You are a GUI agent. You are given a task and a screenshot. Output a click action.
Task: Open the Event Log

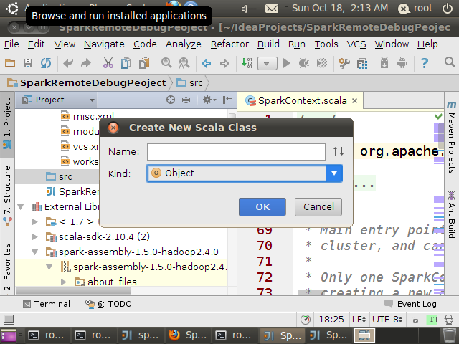pyautogui.click(x=410, y=304)
